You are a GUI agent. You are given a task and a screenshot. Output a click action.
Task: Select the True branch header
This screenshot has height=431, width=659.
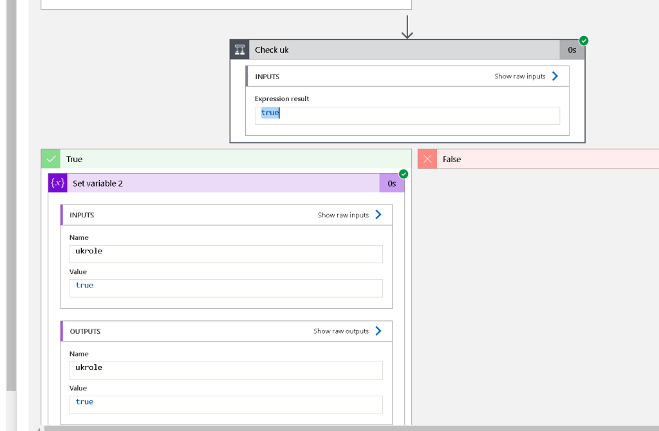click(x=226, y=159)
